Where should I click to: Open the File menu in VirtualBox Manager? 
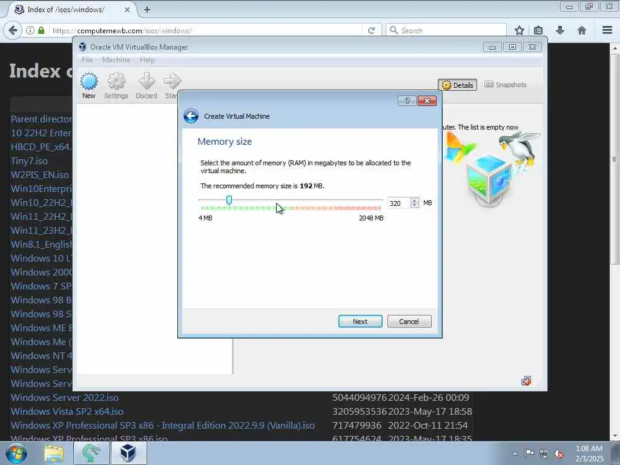point(87,60)
